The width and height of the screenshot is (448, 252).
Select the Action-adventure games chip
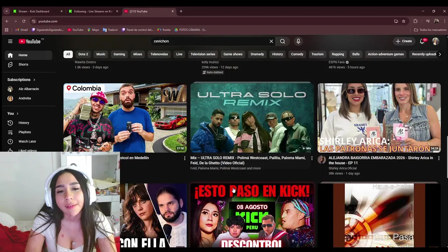[386, 54]
